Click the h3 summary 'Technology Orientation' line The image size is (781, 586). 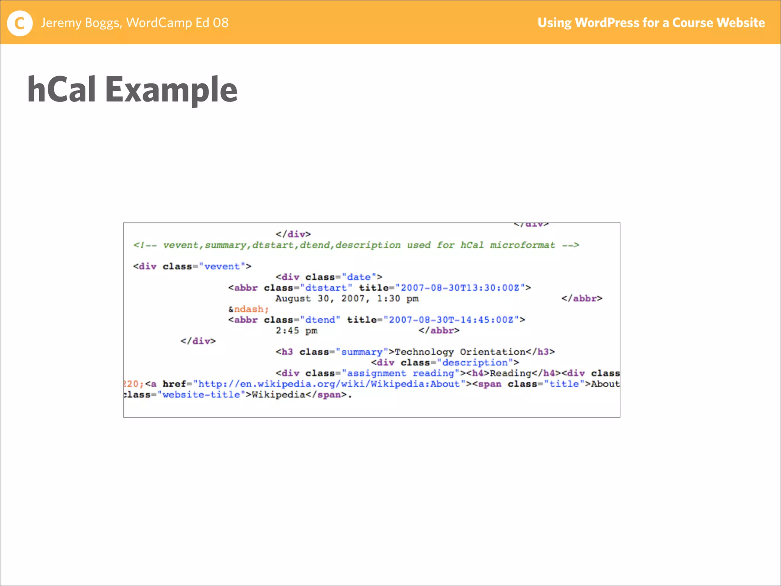pyautogui.click(x=415, y=352)
